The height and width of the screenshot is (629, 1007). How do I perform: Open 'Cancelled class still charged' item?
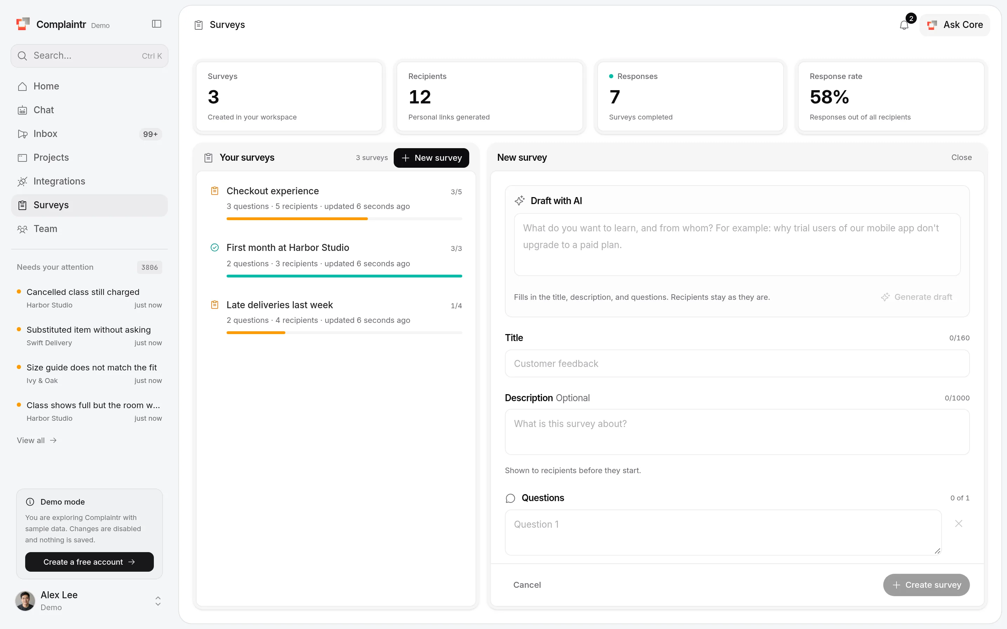tap(90, 298)
